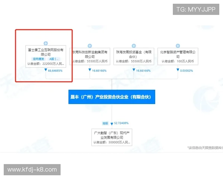Select 认缴金额：300000万人民 text
The width and height of the screenshot is (223, 179).
click(112, 142)
